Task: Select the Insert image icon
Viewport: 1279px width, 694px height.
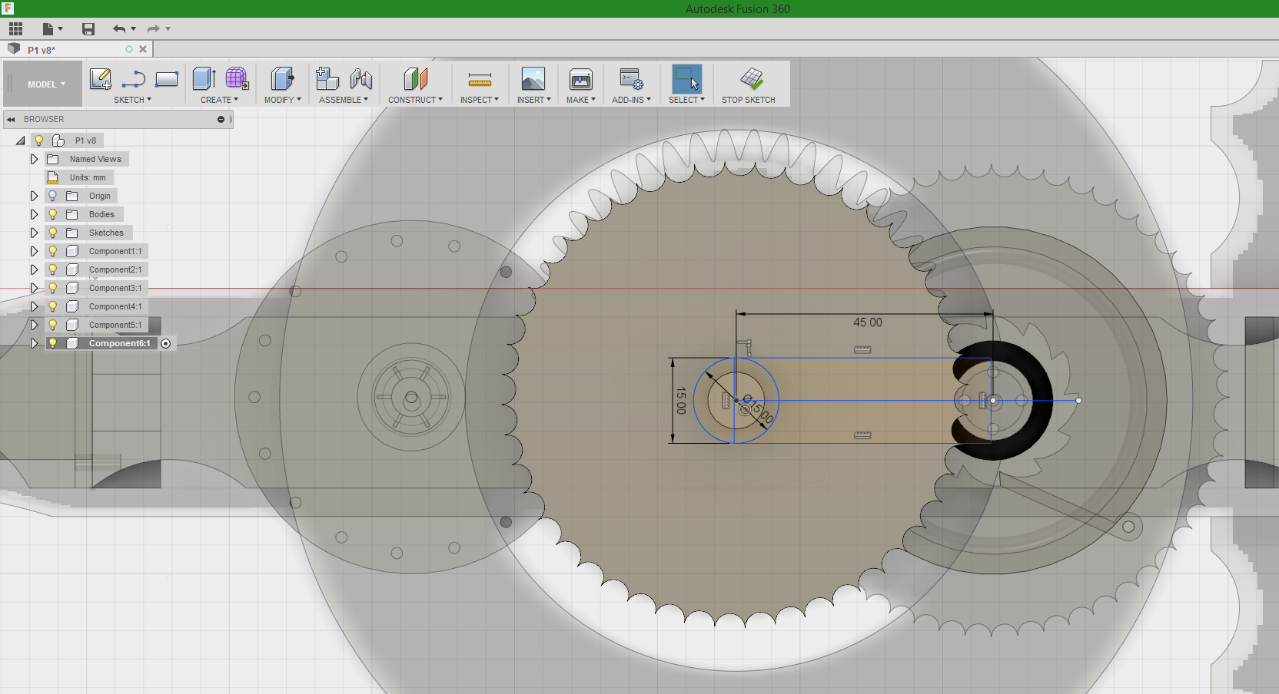Action: [533, 78]
